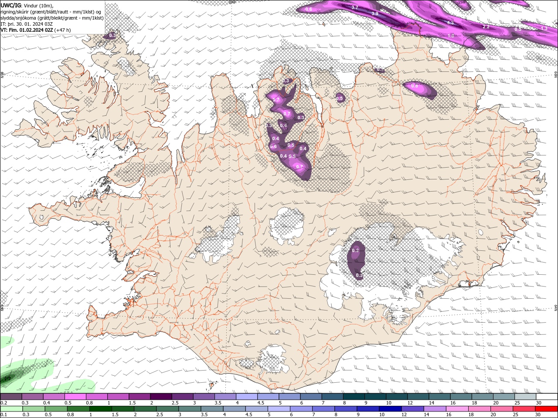Click the darkest purple 2 swatch in upper legend
558x418 pixels.
tap(161, 397)
